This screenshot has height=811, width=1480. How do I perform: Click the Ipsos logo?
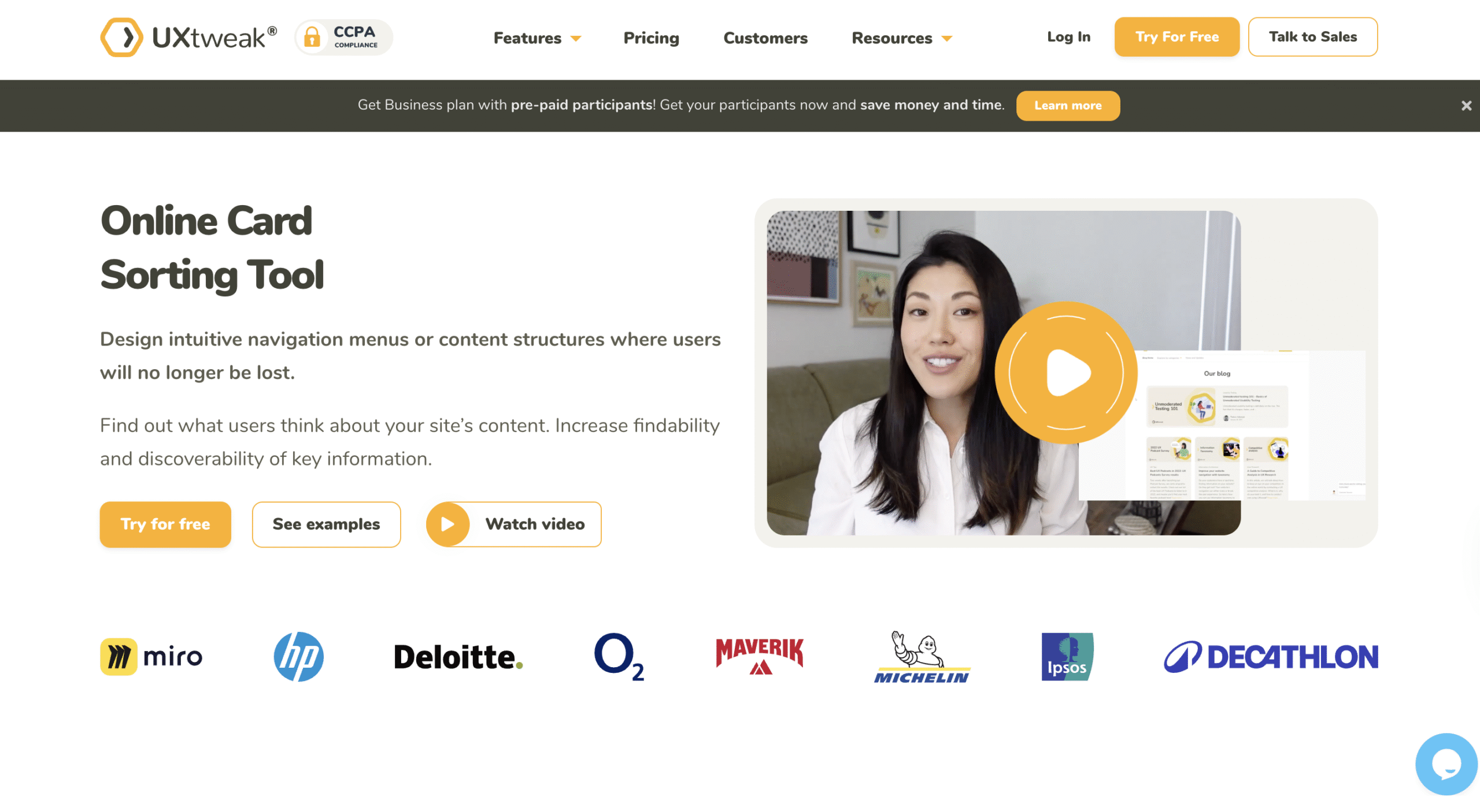pyautogui.click(x=1067, y=657)
